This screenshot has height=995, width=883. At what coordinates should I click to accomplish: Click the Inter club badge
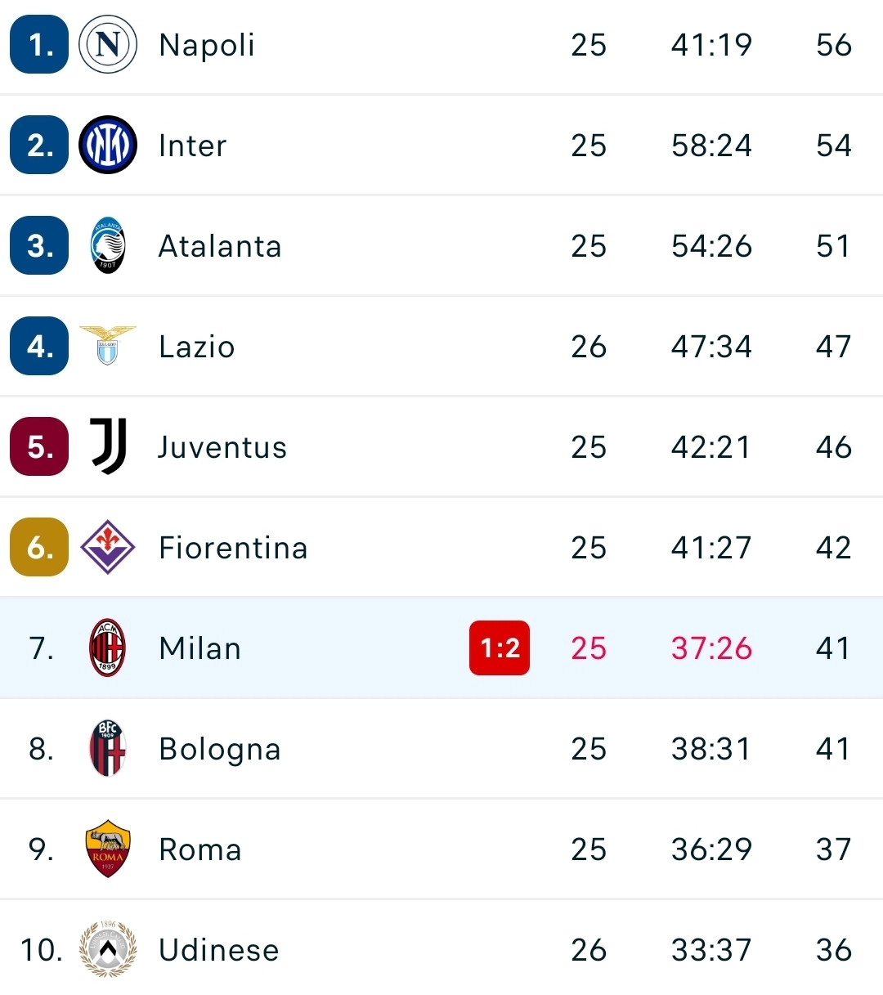106,146
